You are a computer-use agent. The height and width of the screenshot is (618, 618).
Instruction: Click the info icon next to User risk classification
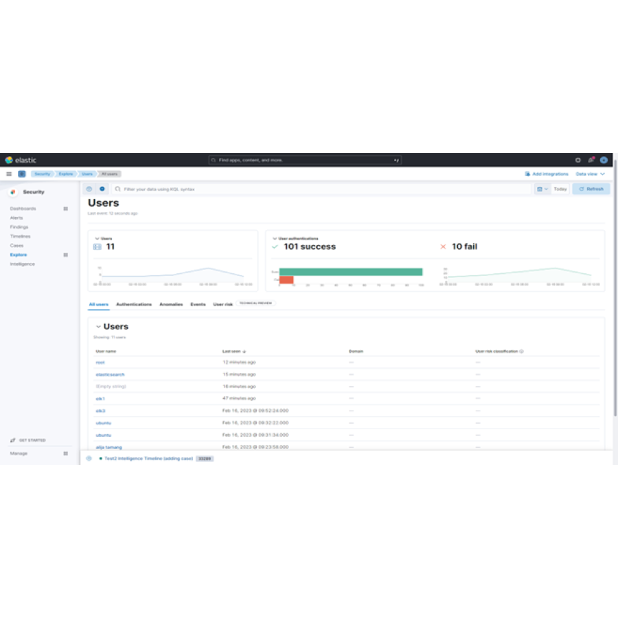[523, 351]
